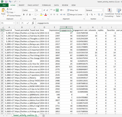
Task: Expand the Name Box dropdown arrow
Action: coord(14,23)
